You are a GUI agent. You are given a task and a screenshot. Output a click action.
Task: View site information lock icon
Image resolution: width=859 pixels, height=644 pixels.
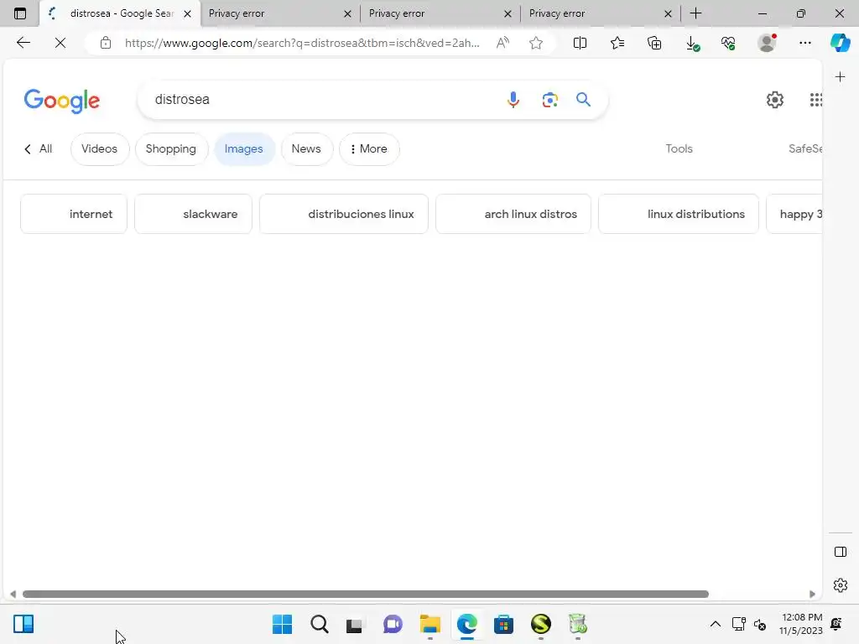click(106, 43)
